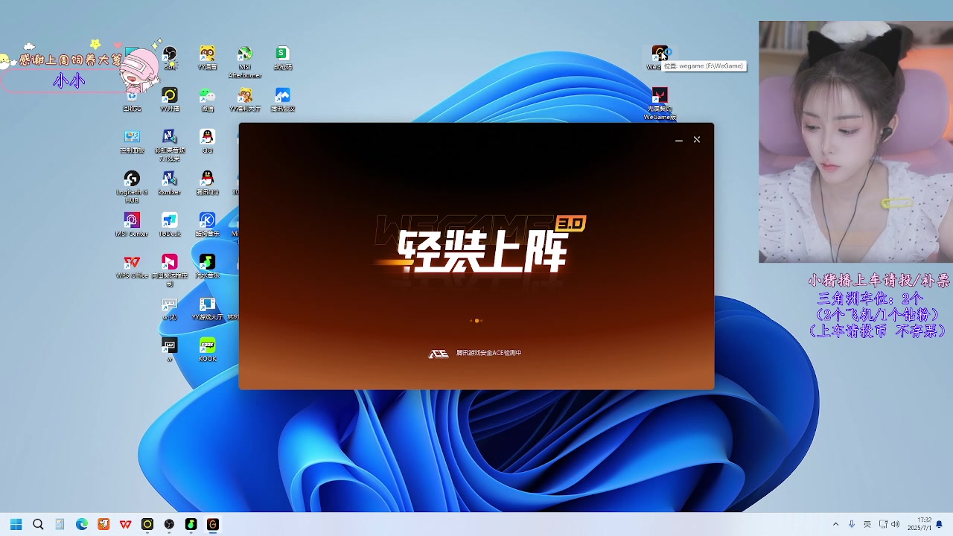Open 腾讯QQ desktop shortcut
Viewport: 953px width, 536px height.
[x=208, y=182]
